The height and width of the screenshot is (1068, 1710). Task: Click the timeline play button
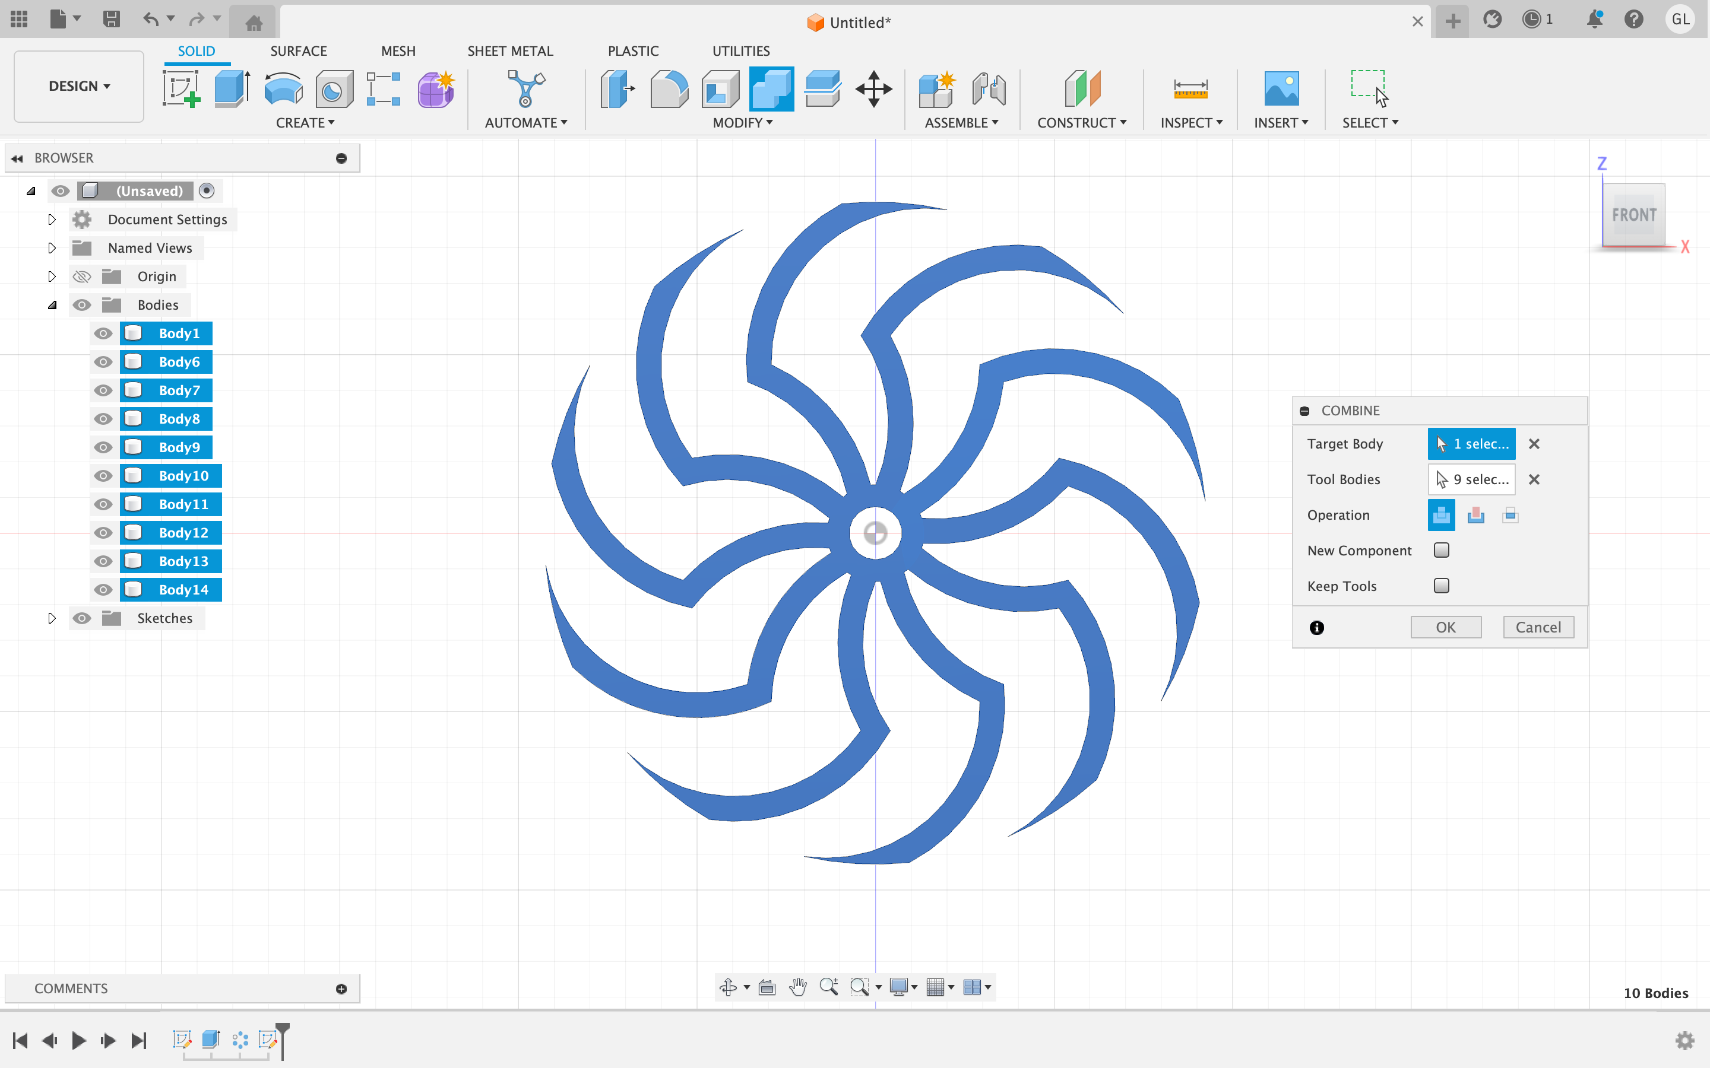pos(78,1040)
